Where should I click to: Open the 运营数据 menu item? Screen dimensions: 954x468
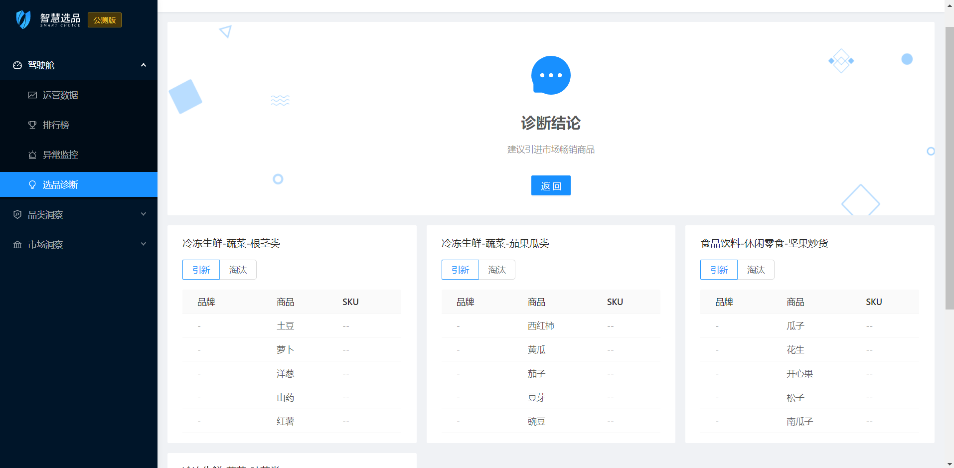(60, 95)
